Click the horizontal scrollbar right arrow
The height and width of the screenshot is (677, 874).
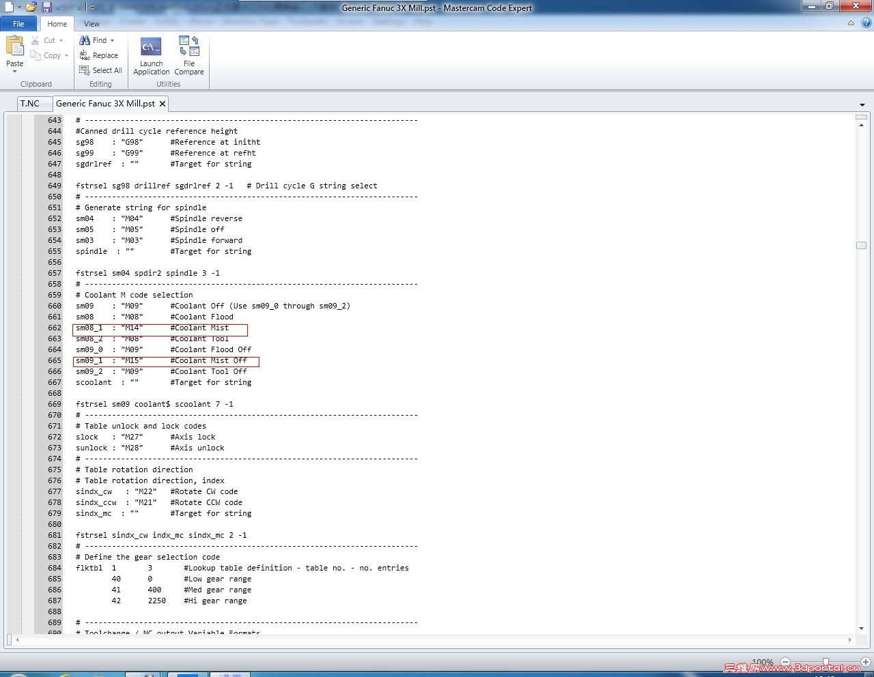pos(849,640)
